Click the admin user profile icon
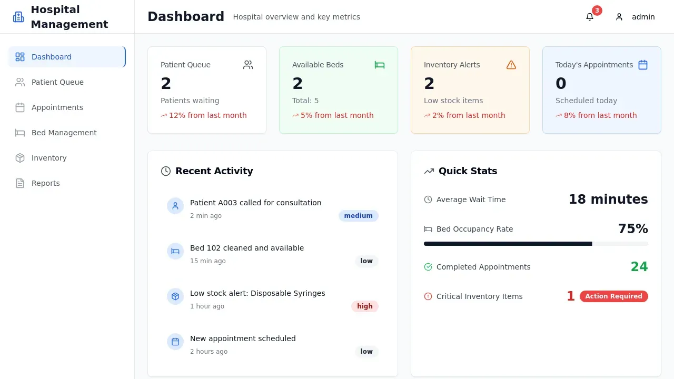Image resolution: width=674 pixels, height=379 pixels. tap(619, 17)
